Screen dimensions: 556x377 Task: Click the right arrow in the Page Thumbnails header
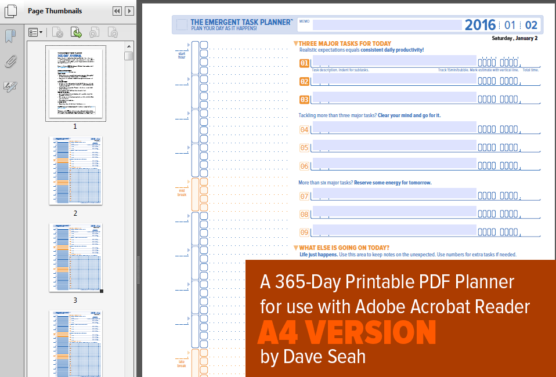coord(129,11)
